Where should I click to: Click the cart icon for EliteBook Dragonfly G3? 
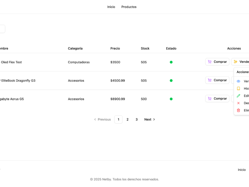(210, 80)
